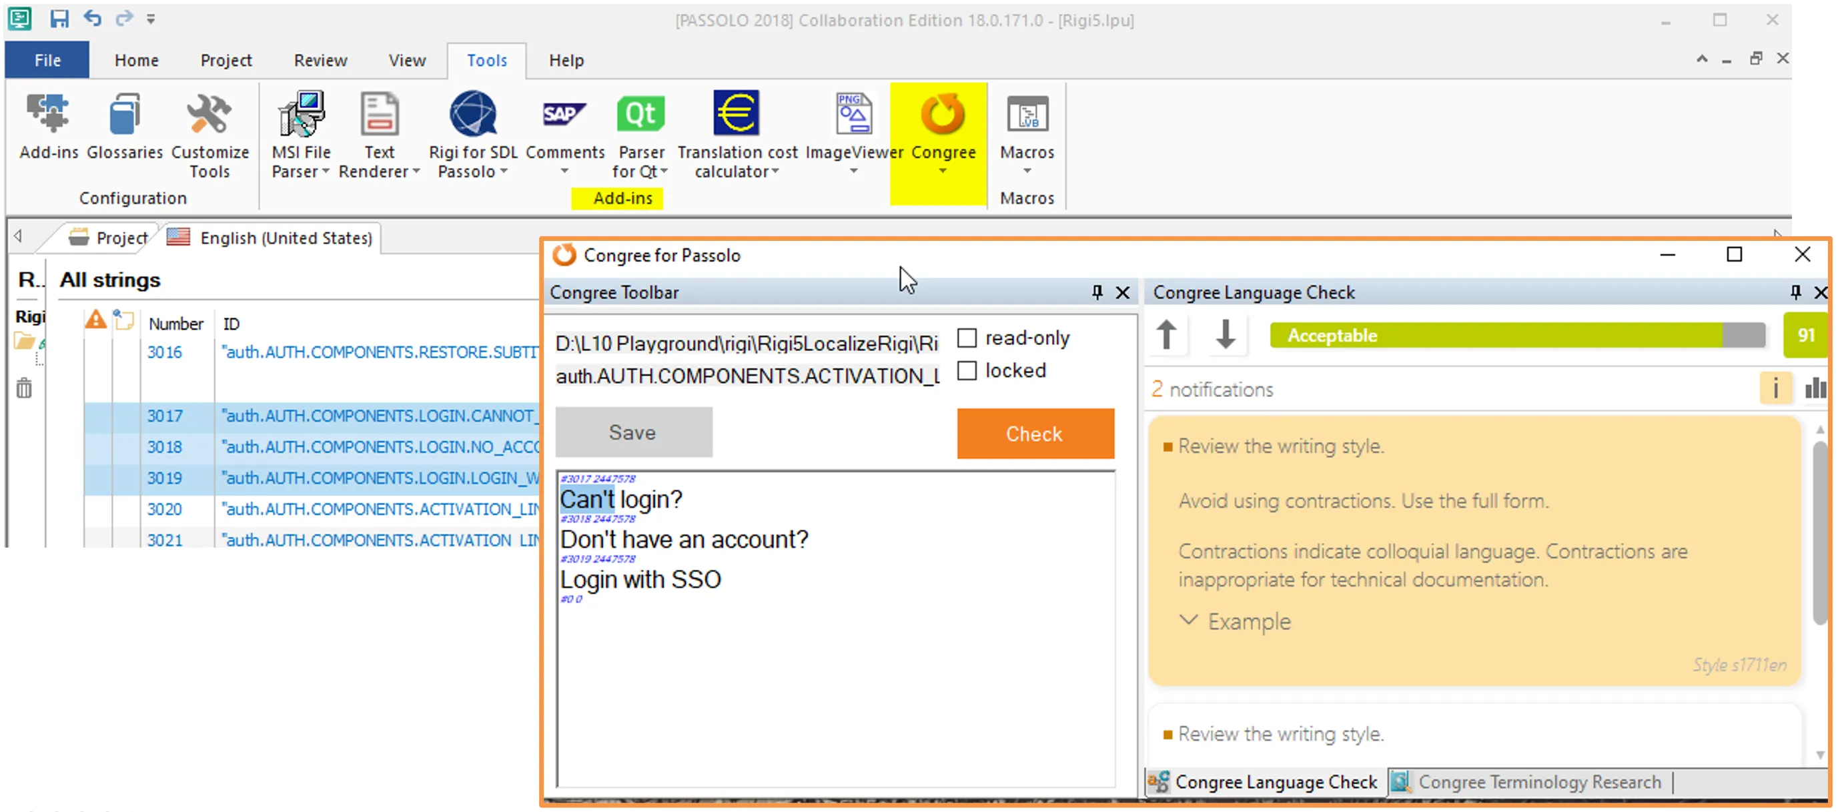1838x812 pixels.
Task: Switch to the View ribbon tab
Action: click(407, 61)
